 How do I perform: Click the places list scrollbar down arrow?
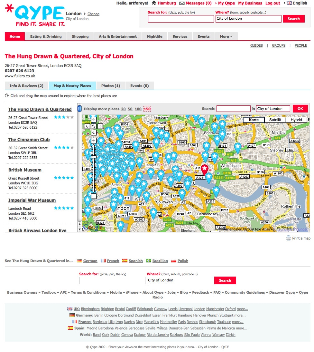(x=79, y=230)
